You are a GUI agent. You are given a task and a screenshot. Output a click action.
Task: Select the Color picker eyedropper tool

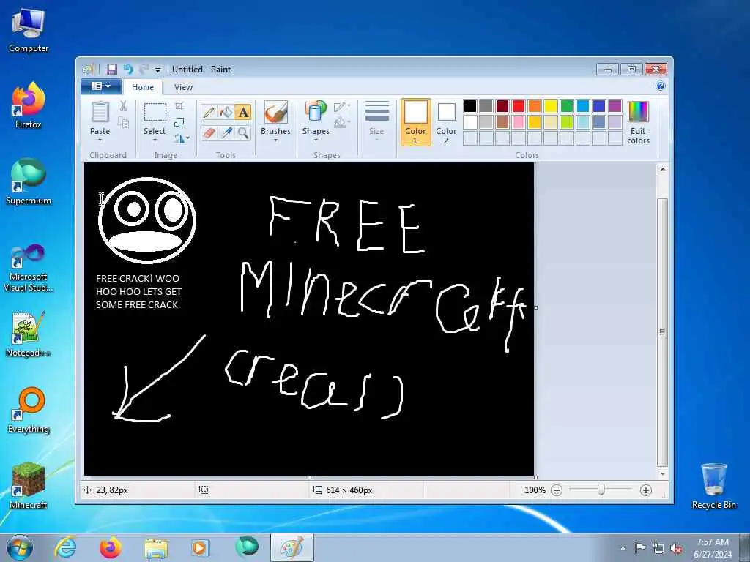coord(226,133)
